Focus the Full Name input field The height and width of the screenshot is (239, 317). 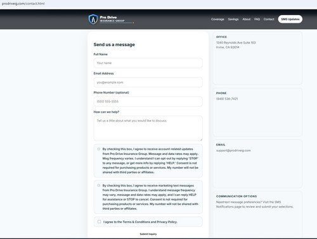point(148,63)
